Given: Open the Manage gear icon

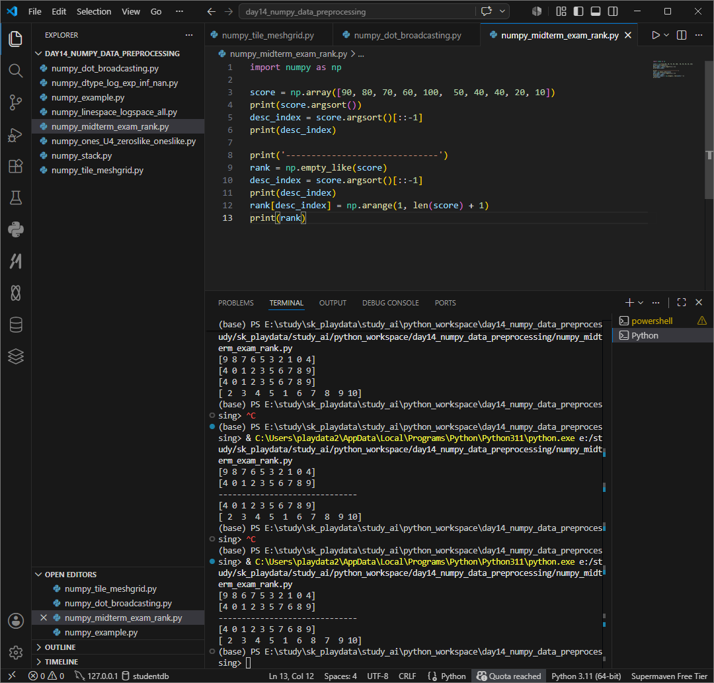Looking at the screenshot, I should point(15,653).
